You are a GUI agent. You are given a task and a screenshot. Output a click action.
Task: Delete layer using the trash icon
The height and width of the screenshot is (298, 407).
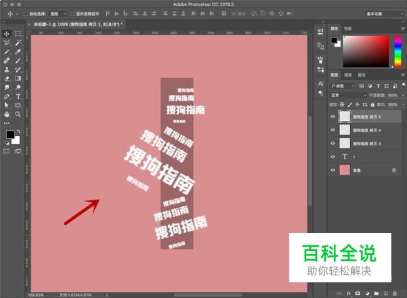click(x=394, y=294)
